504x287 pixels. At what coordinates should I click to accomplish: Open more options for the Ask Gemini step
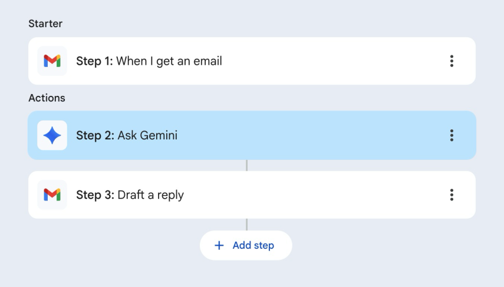pos(452,136)
